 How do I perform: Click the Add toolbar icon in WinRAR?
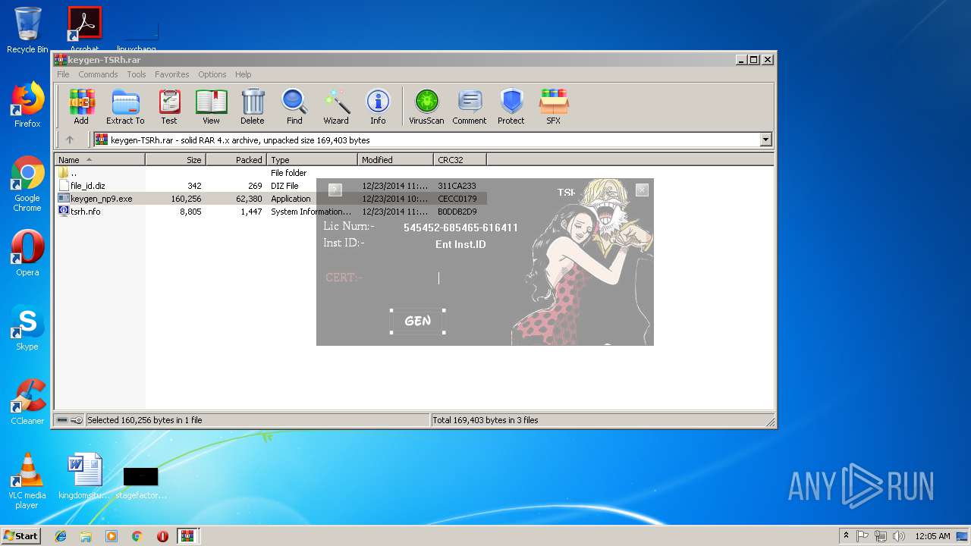[x=81, y=106]
